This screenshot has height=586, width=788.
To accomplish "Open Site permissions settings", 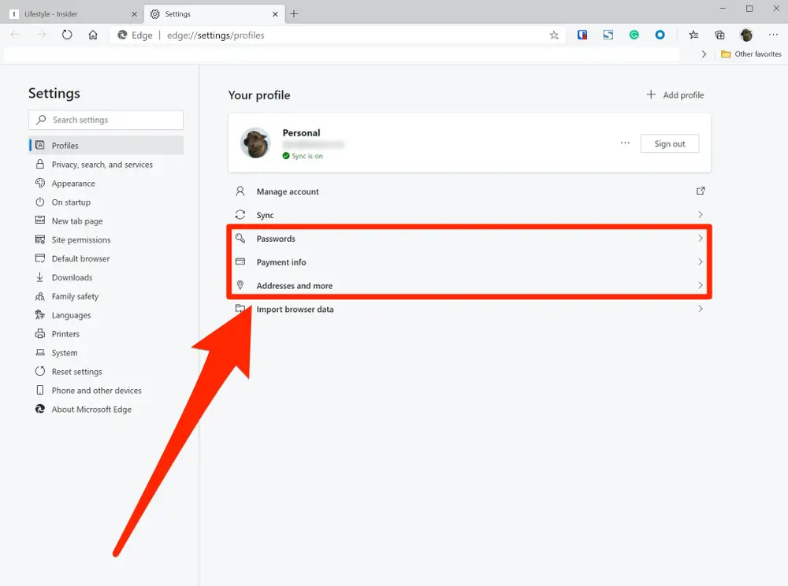I will [x=106, y=240].
